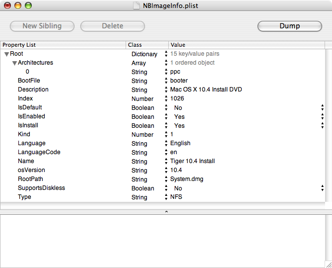Click the yellow minimize window button

pyautogui.click(x=18, y=5)
